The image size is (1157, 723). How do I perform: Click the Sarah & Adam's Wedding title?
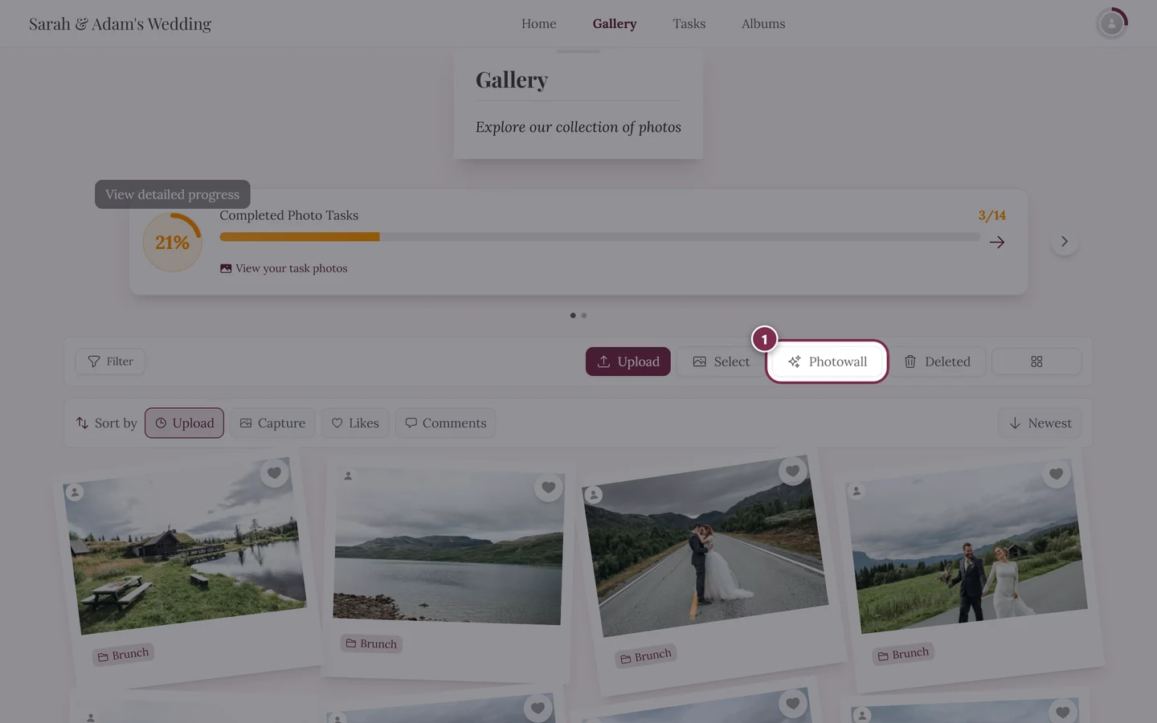coord(120,24)
